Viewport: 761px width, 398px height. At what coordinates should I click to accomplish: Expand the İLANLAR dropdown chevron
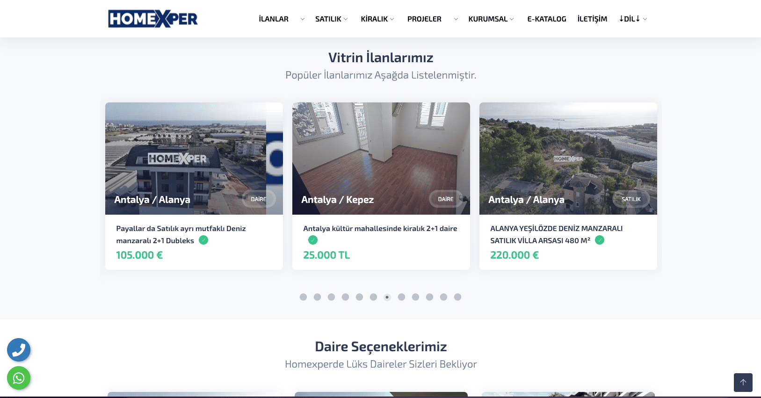[x=303, y=19]
